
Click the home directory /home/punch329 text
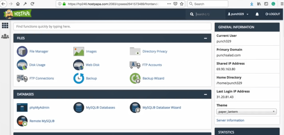[229, 83]
